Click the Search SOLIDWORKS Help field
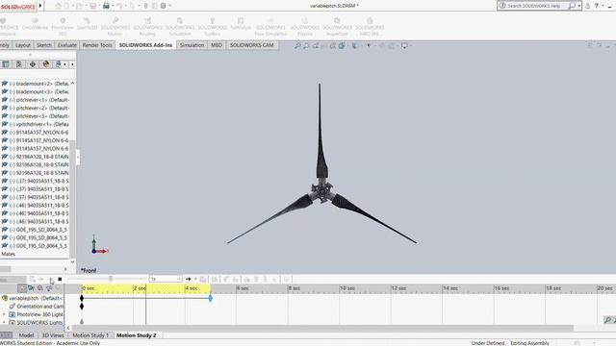Image resolution: width=616 pixels, height=346 pixels. [536, 6]
